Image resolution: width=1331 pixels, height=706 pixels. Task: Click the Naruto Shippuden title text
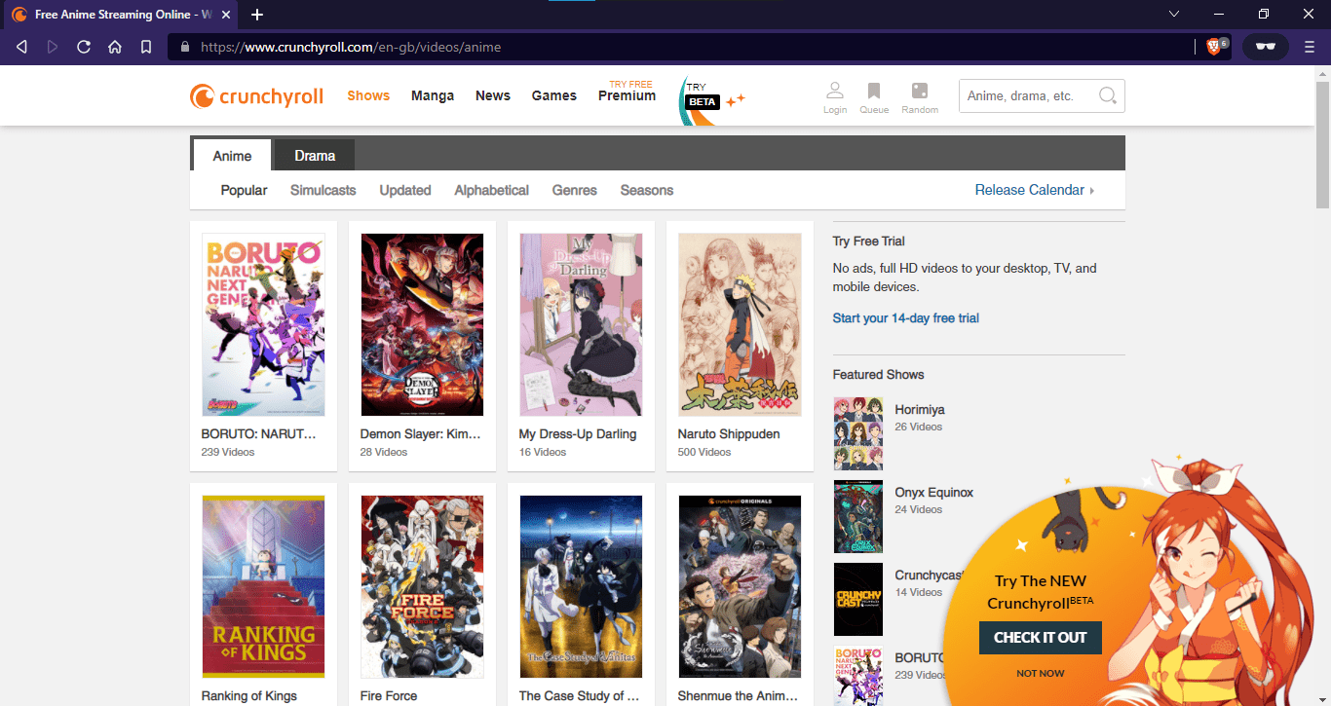[729, 434]
